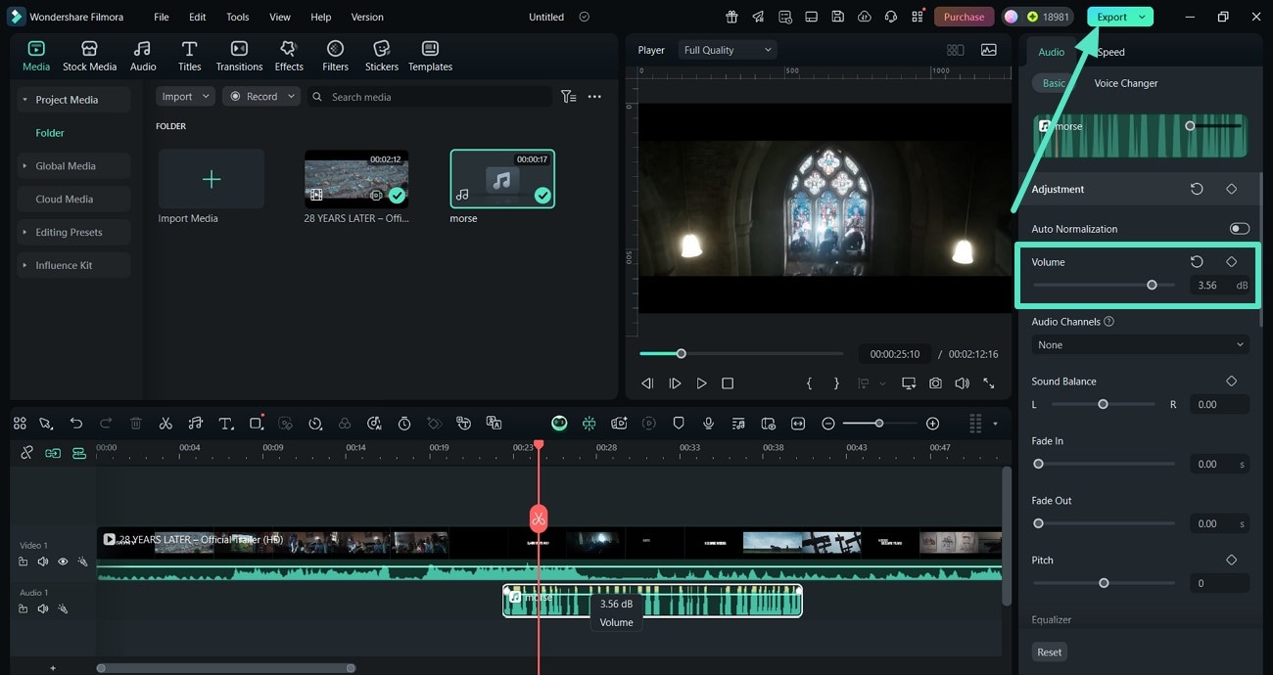This screenshot has height=675, width=1273.
Task: Click the audio detach music-note icon in toolbar
Action: [x=196, y=424]
